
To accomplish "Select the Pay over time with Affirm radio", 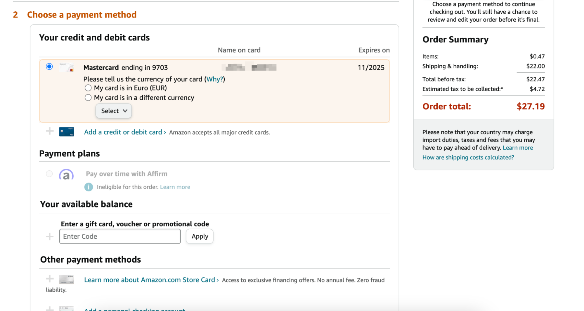I will (x=49, y=174).
